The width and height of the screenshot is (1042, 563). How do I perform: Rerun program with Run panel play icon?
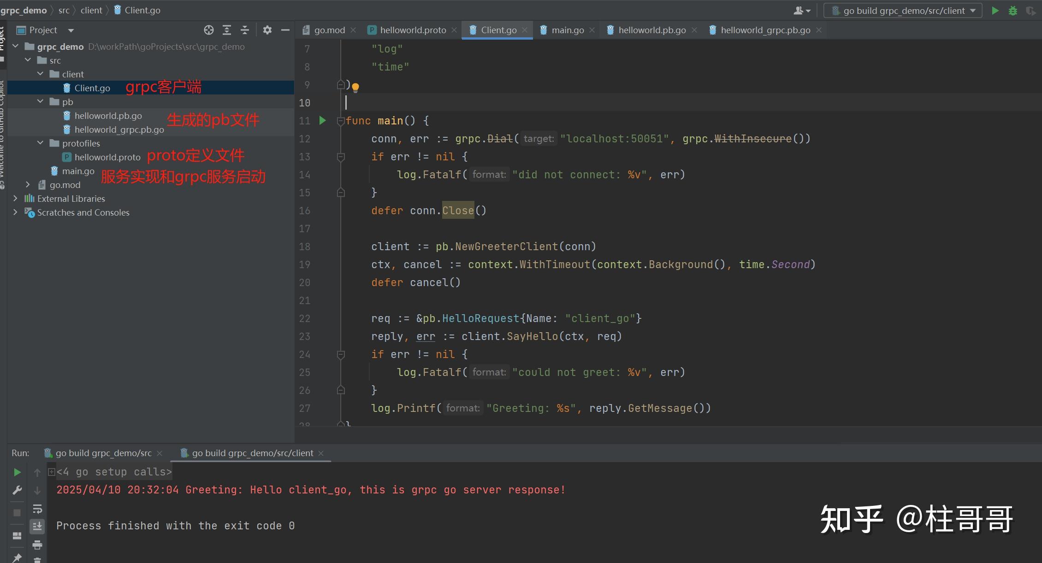[17, 472]
